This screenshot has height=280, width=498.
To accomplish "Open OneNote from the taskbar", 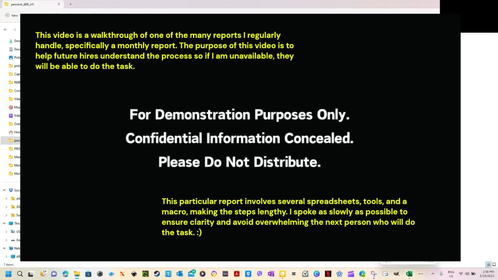I will click(271, 274).
